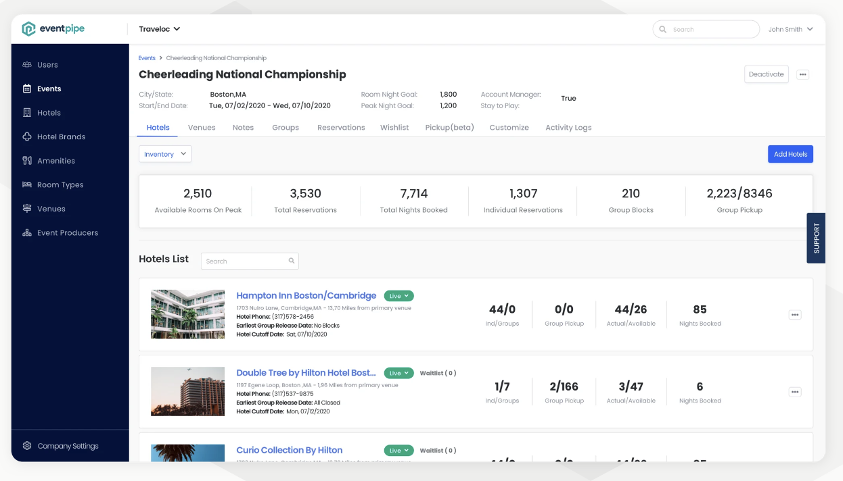
Task: Click the '2,223/8346' Group Pickup stat
Action: click(x=739, y=194)
